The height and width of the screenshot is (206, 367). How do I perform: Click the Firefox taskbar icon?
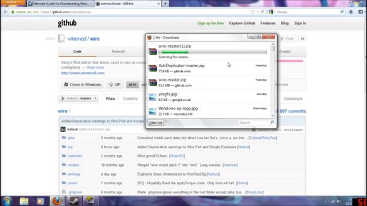tap(57, 201)
